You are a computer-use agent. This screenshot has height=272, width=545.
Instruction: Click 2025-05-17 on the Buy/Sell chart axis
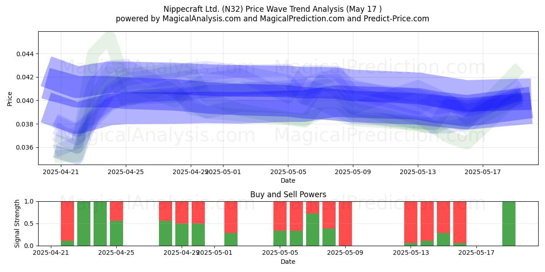point(476,253)
